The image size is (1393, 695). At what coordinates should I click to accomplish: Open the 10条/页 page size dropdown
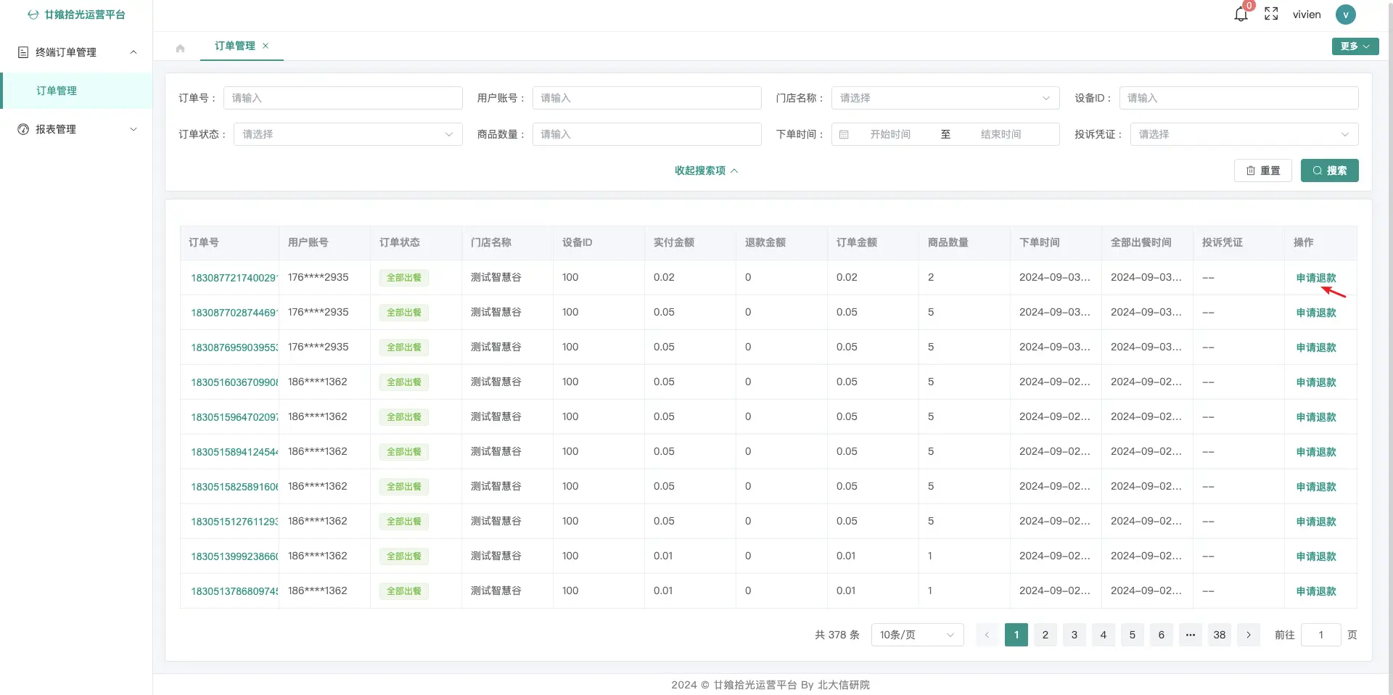tap(917, 635)
